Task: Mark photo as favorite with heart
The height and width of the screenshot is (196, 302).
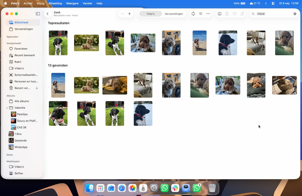Action: [235, 14]
